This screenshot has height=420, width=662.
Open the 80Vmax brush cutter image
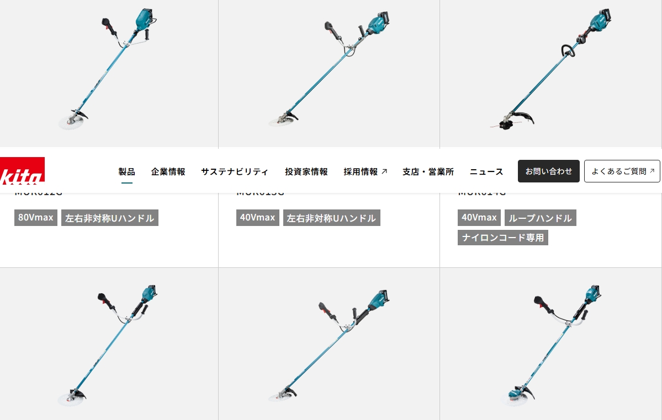[109, 69]
